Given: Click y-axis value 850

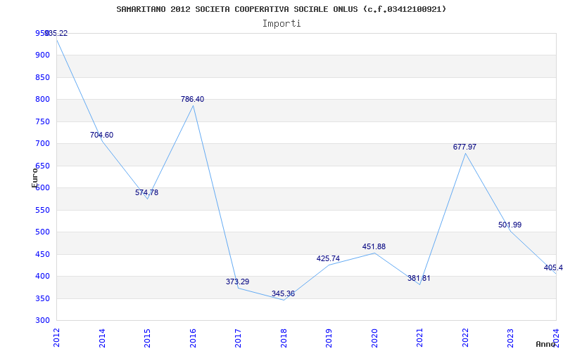Looking at the screenshot, I should click(x=42, y=77).
